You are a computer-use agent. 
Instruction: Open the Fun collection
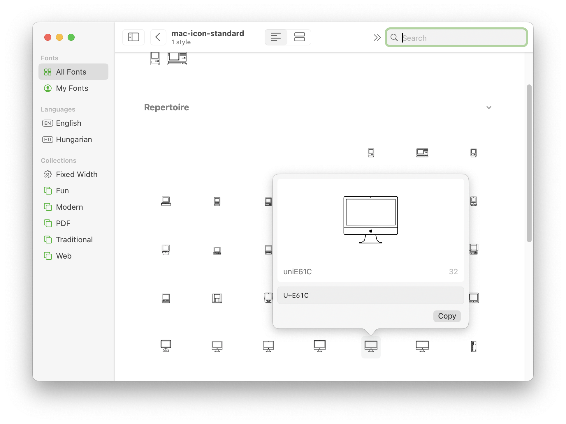pyautogui.click(x=73, y=191)
